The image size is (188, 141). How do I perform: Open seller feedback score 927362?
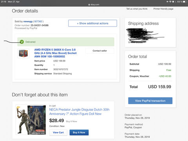pos(38,22)
